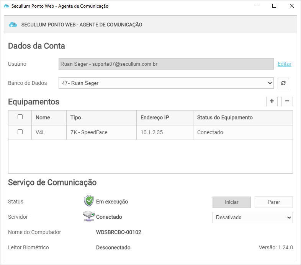Click the Servidor Conectado text
Viewport: 301px width, 265px height.
(x=109, y=217)
